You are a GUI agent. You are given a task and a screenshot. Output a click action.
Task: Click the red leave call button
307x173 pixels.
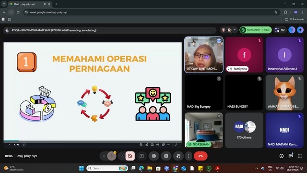[x=201, y=156]
